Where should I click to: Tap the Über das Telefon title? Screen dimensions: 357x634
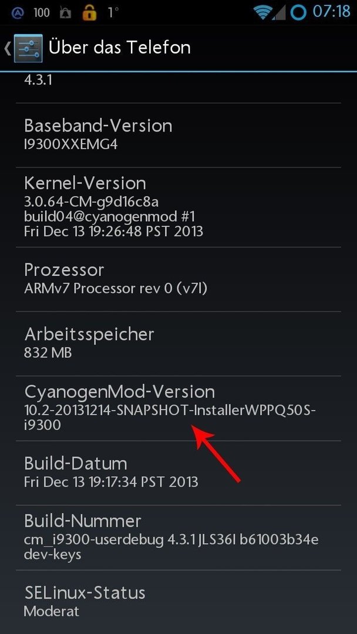pyautogui.click(x=120, y=48)
